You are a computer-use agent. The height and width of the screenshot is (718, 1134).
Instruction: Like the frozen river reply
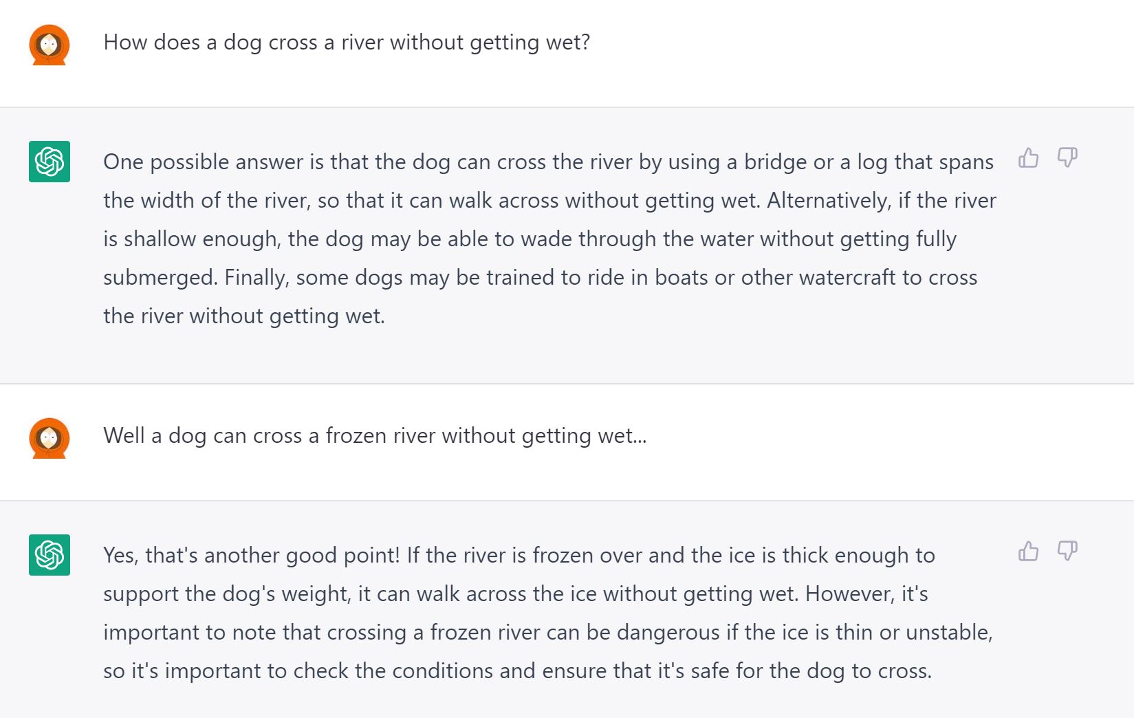pyautogui.click(x=1028, y=552)
